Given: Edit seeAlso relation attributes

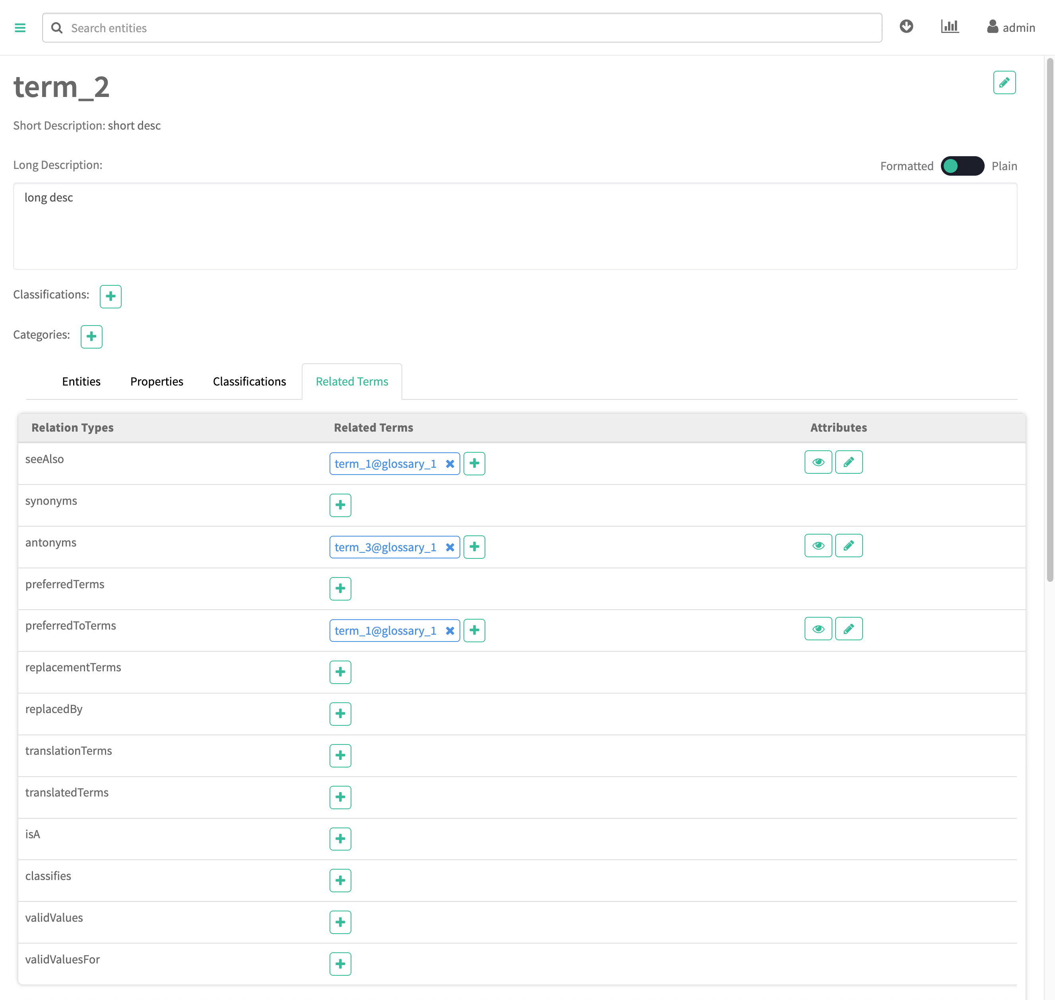Looking at the screenshot, I should (x=849, y=462).
